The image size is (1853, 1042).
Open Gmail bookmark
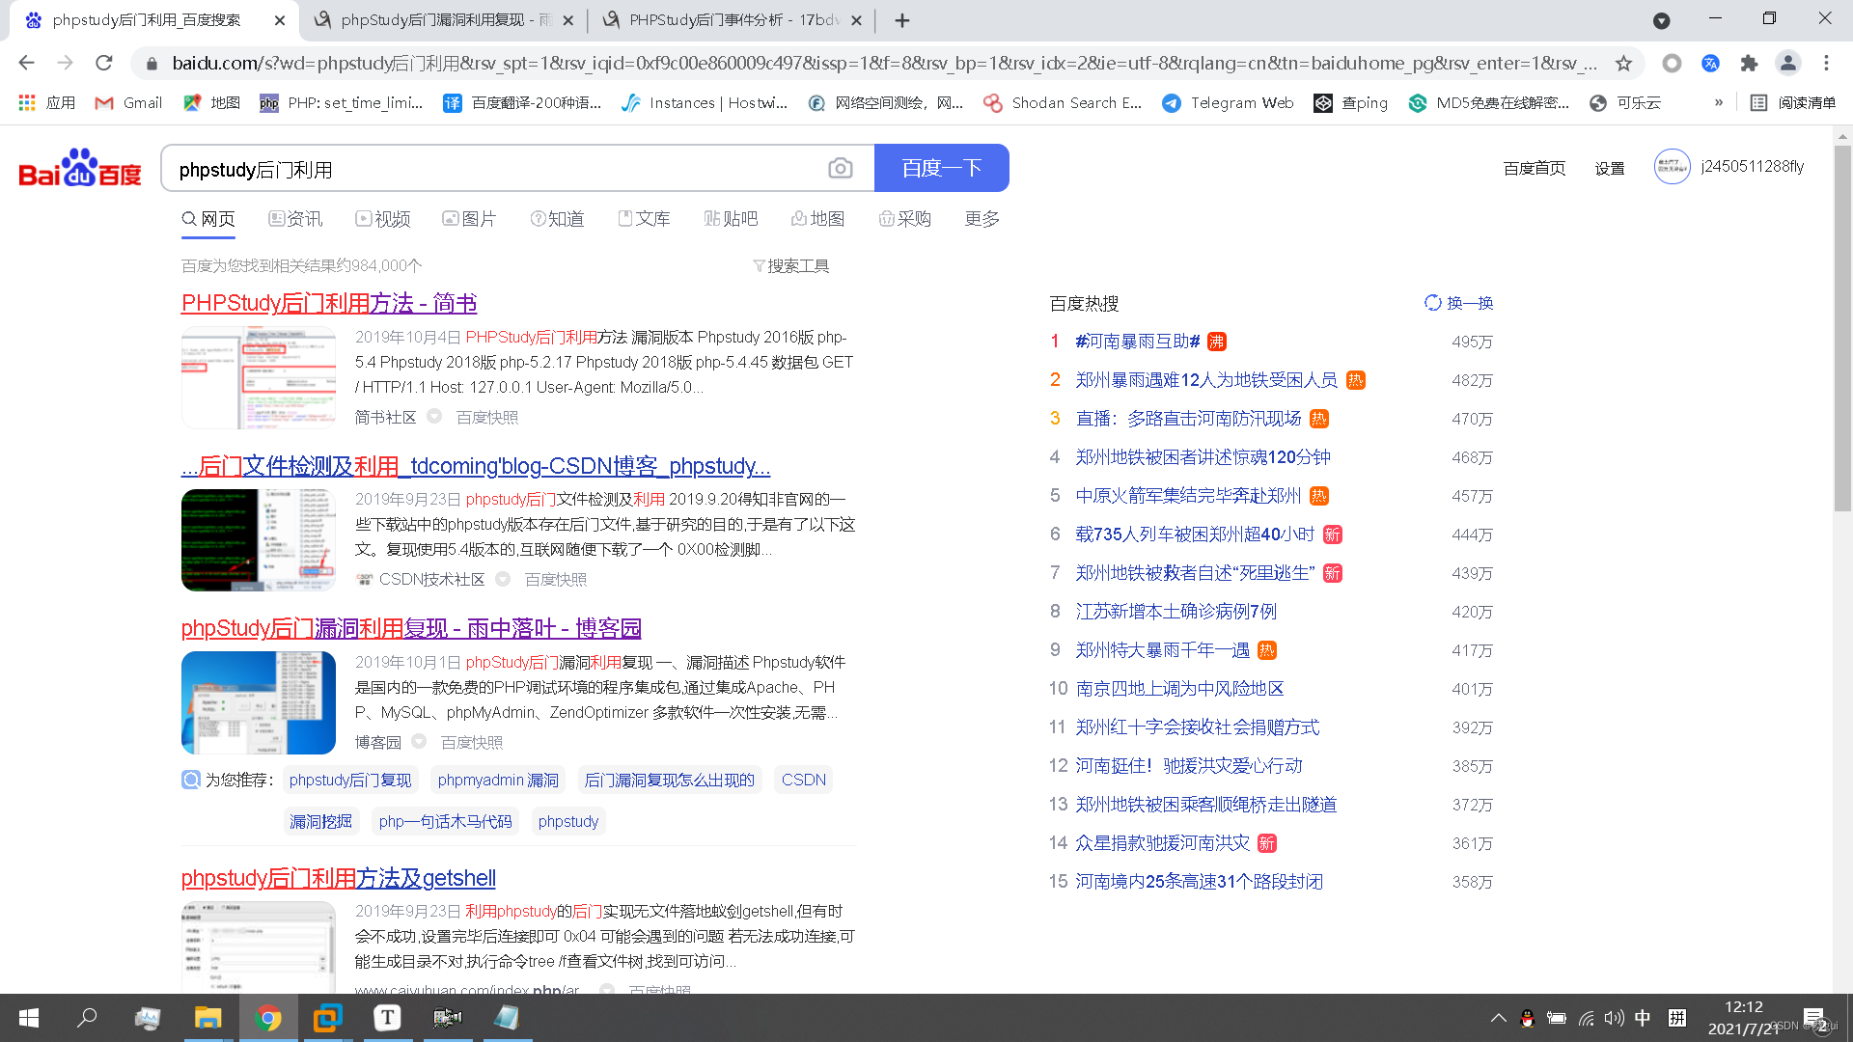(x=128, y=102)
